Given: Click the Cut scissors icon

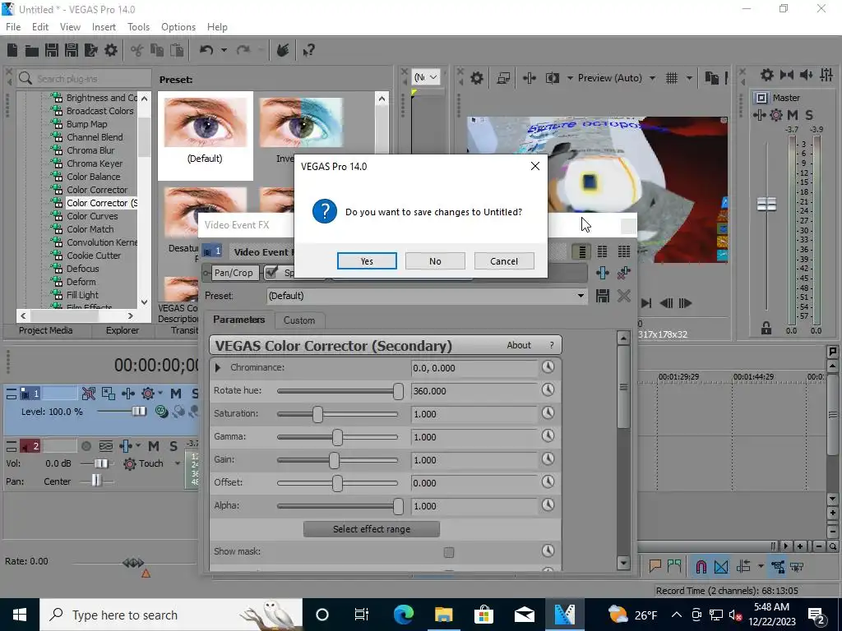Looking at the screenshot, I should (x=137, y=50).
